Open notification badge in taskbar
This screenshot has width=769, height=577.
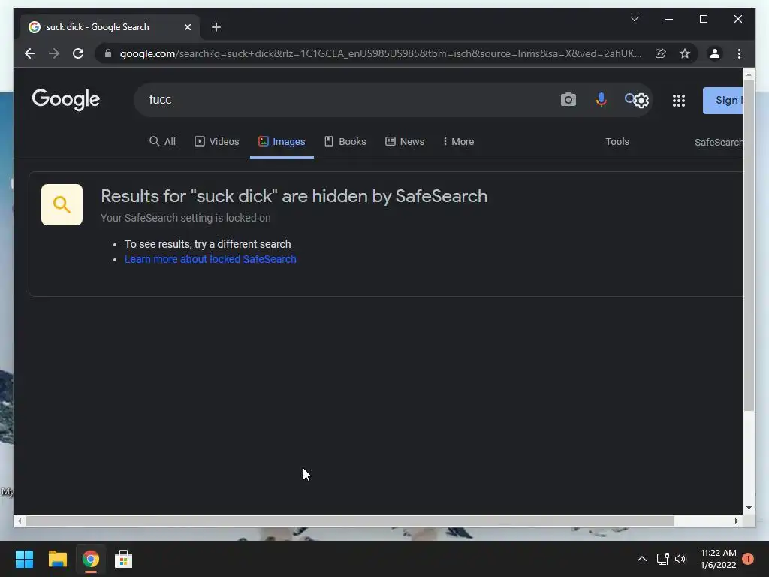point(748,559)
